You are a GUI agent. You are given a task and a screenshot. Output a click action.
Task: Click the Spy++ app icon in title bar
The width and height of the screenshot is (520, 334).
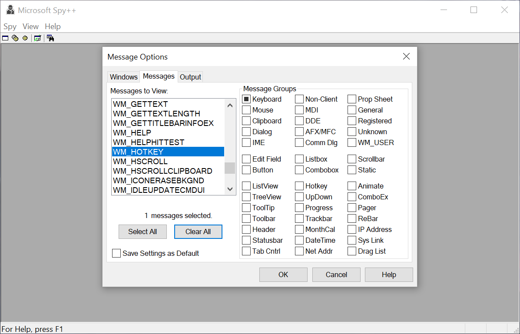point(10,10)
